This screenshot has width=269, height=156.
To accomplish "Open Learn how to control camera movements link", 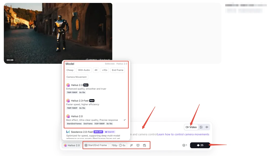I will coord(183,134).
